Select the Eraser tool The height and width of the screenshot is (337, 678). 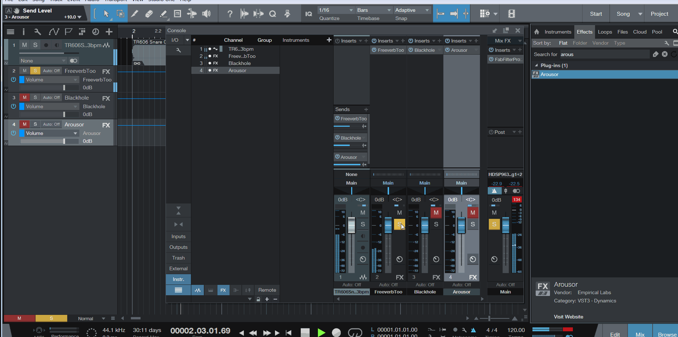[x=149, y=14]
